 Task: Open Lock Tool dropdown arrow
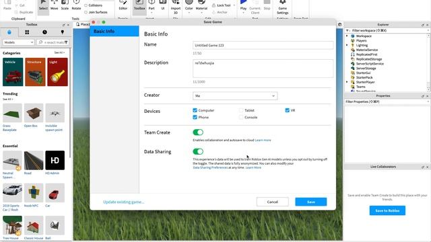[234, 5]
